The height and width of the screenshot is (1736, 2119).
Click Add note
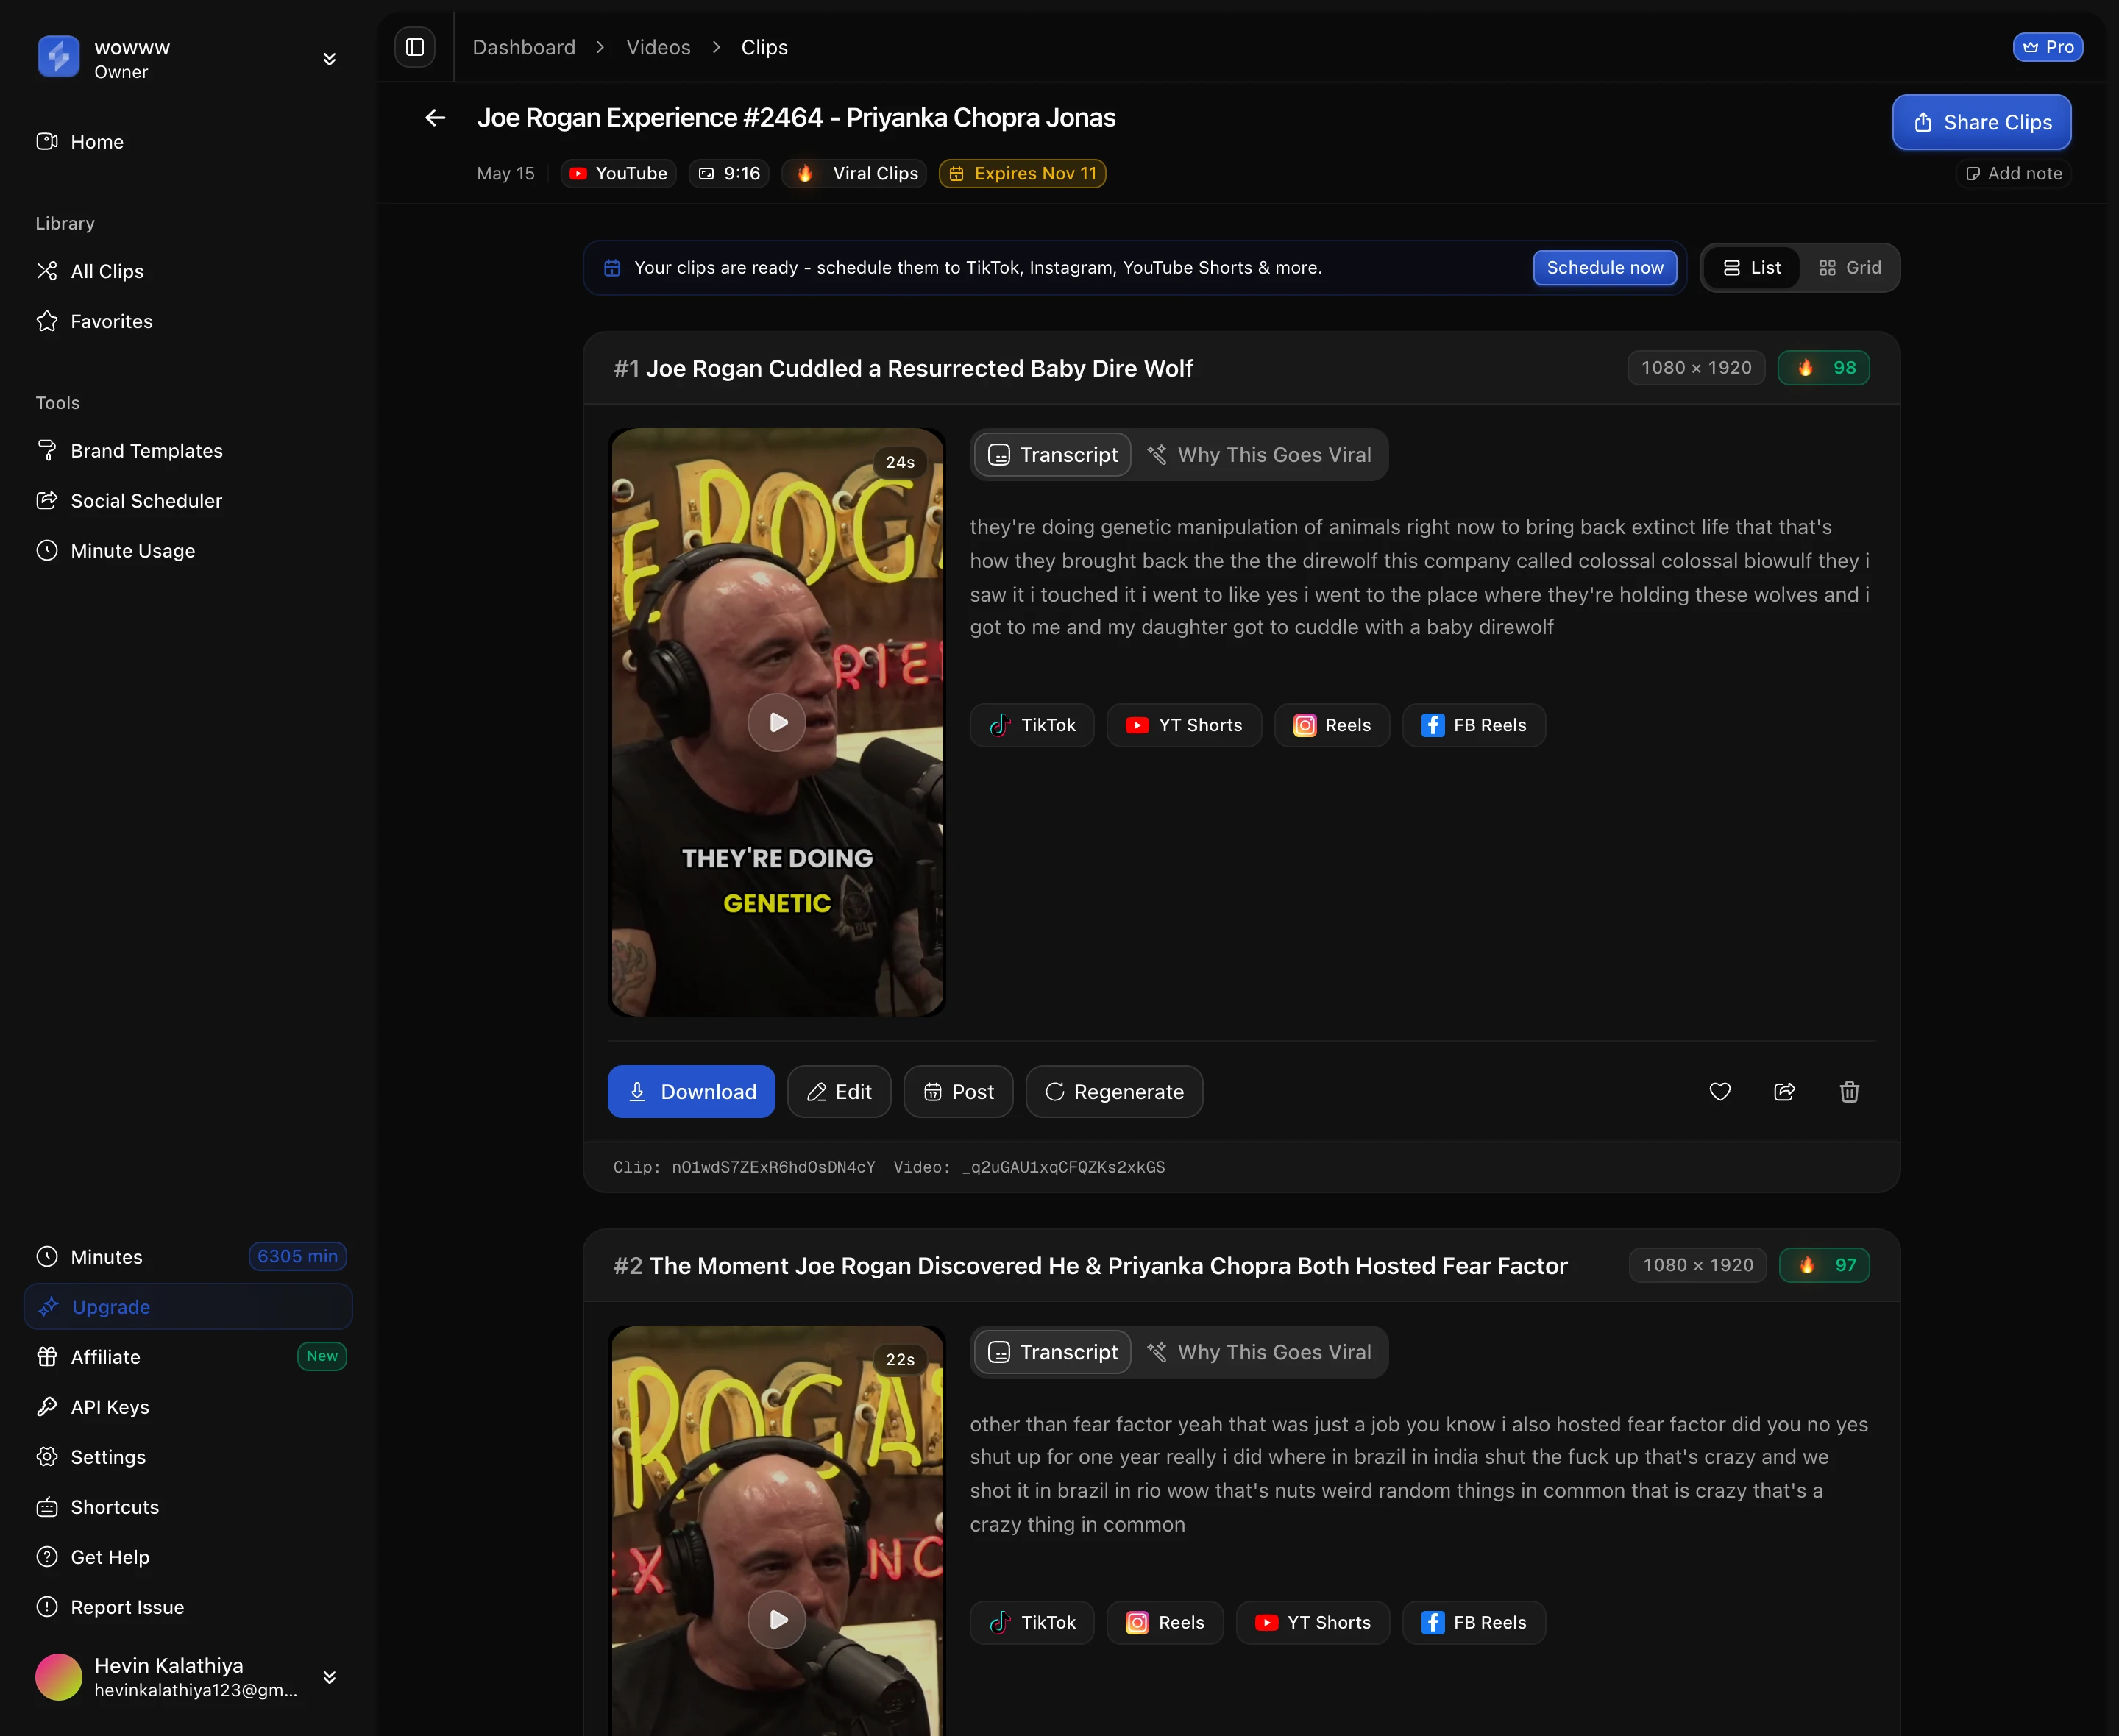(2013, 173)
